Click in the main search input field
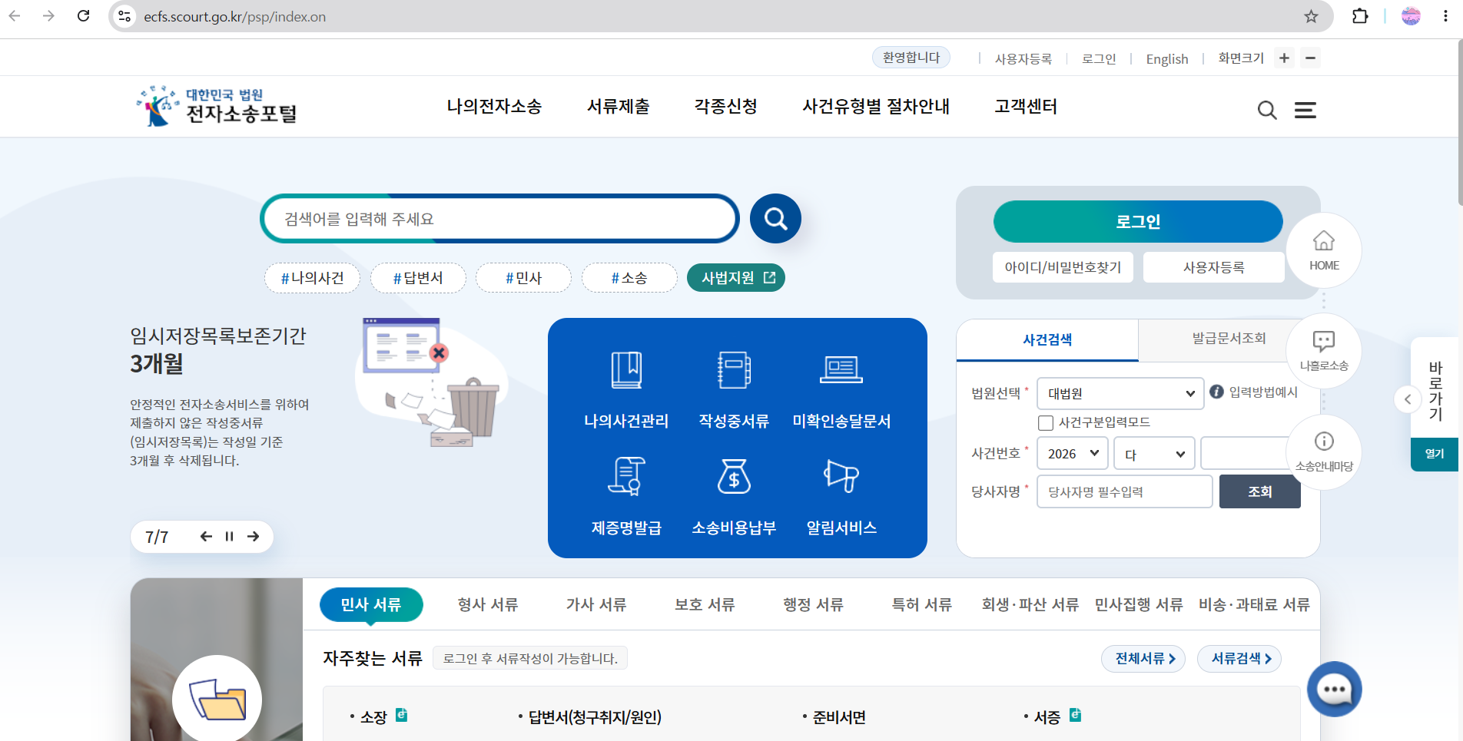1463x741 pixels. pyautogui.click(x=499, y=219)
